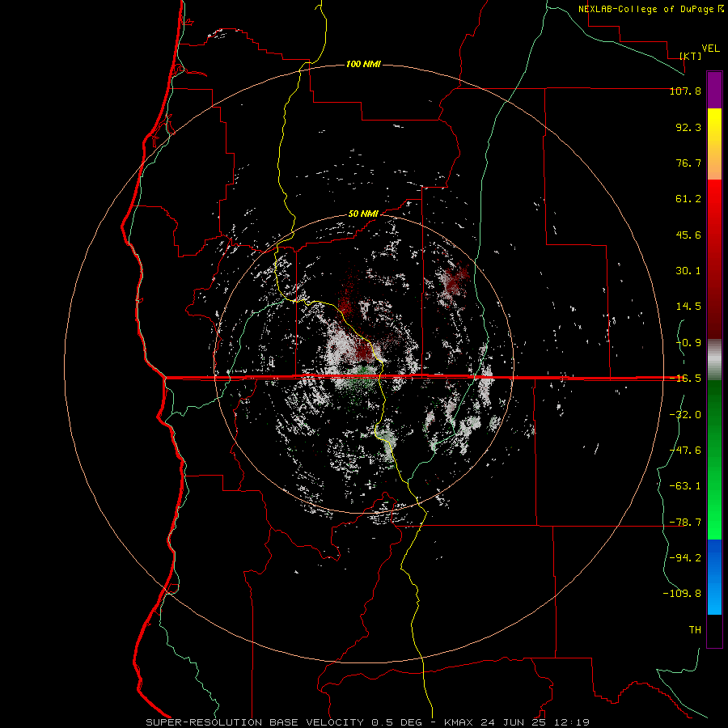Click the -0.9 velocity scale value
This screenshot has width=728, height=728.
point(688,343)
